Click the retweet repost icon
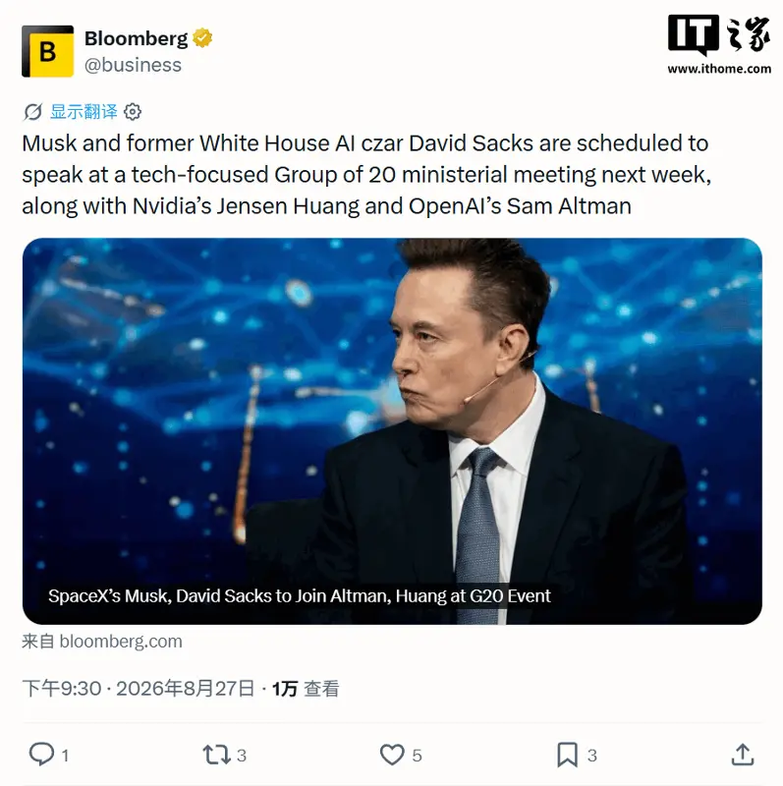Screen dimensions: 783x786 [x=216, y=755]
